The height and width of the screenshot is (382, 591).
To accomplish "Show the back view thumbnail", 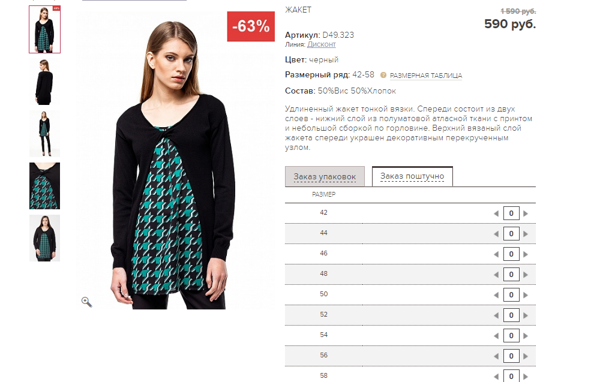I will pos(44,82).
